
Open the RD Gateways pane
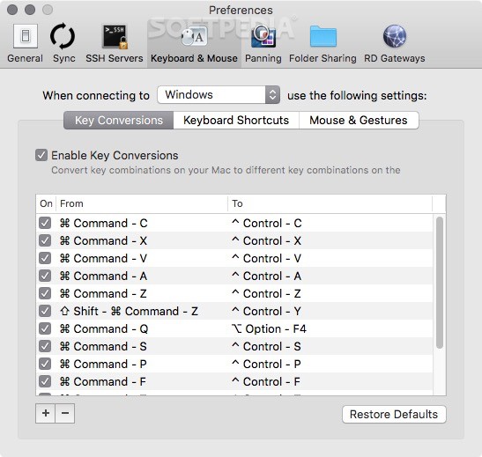(395, 43)
